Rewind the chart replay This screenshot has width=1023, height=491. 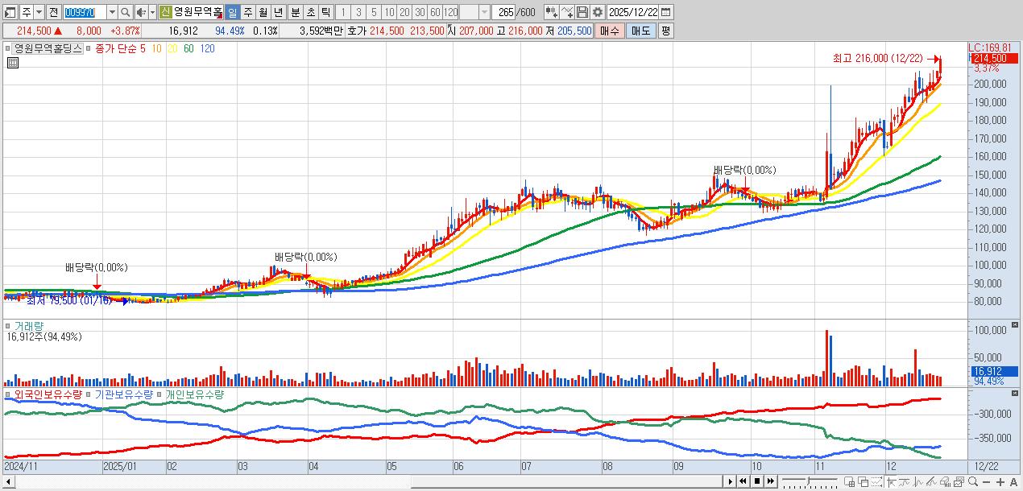[743, 481]
